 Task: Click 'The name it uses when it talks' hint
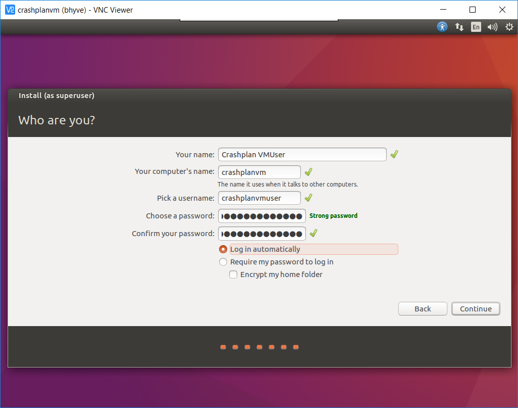tap(288, 185)
